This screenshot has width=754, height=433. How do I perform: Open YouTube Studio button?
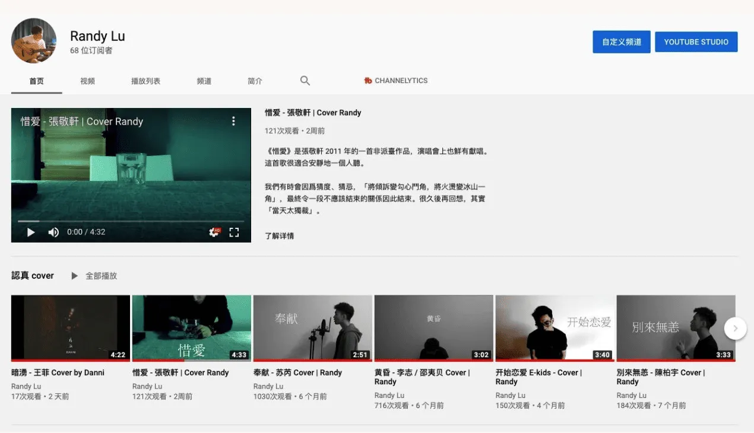[696, 42]
